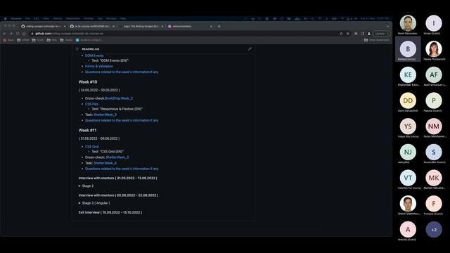Image resolution: width=450 pixels, height=253 pixels.
Task: Open the week's questions link under Week #10
Action: 122,120
